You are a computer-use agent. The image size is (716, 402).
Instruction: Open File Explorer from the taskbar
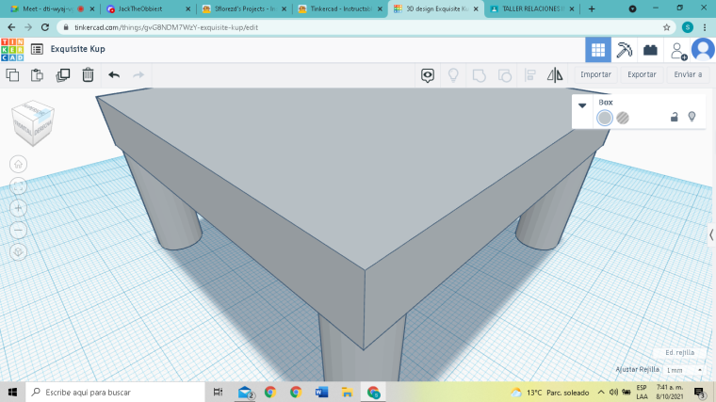click(347, 392)
